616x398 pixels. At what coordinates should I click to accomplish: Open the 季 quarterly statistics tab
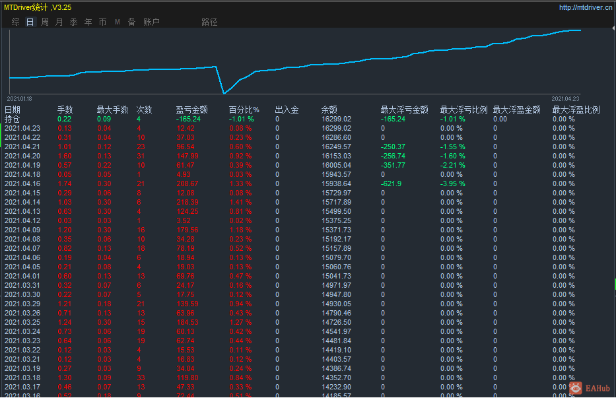coord(73,22)
